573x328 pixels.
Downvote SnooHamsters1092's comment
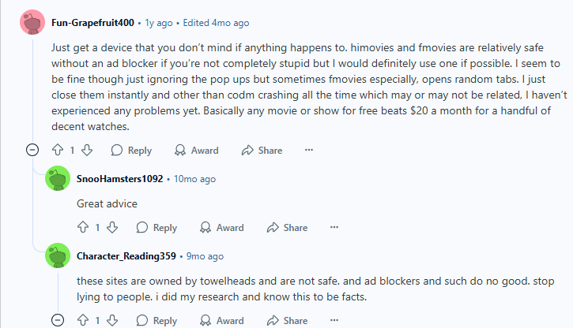click(x=112, y=228)
